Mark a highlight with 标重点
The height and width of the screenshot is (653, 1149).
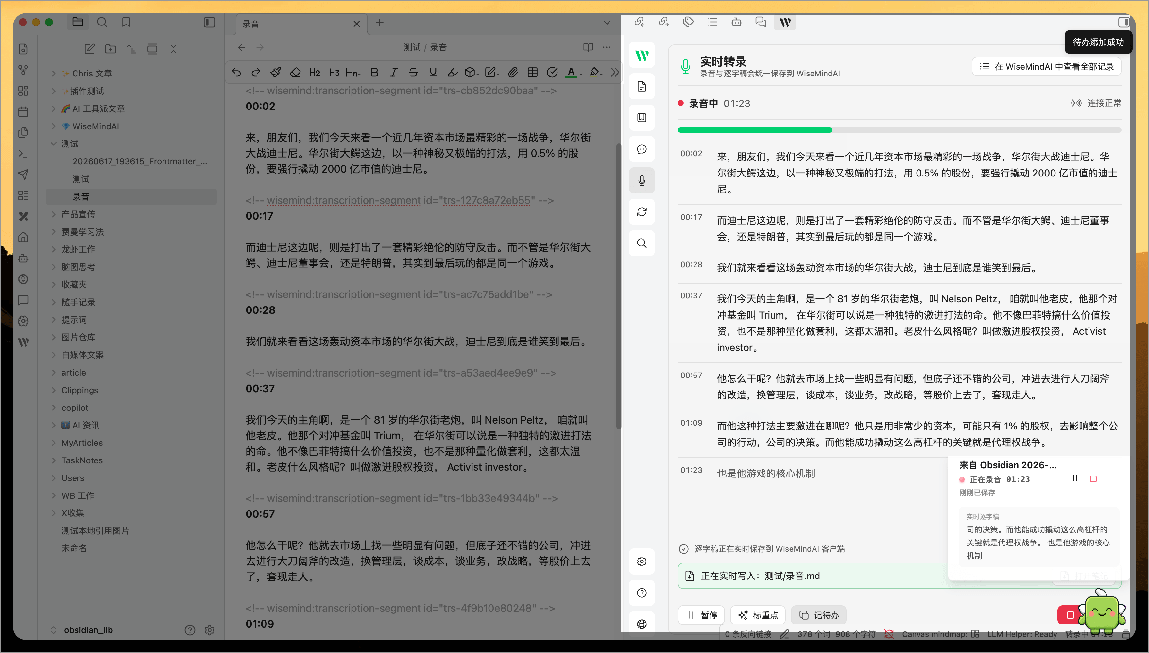pos(758,615)
